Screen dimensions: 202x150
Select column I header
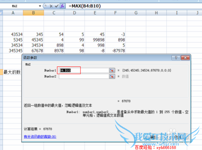(177, 13)
